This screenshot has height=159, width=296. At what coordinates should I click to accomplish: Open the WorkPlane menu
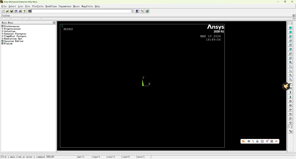coord(51,6)
